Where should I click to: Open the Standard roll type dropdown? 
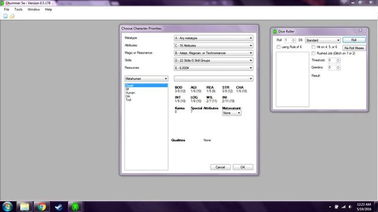[x=323, y=40]
